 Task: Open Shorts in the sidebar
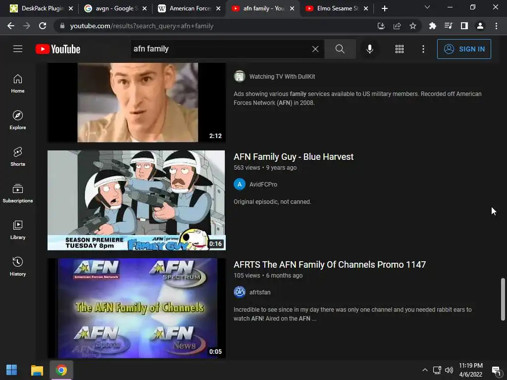[18, 157]
